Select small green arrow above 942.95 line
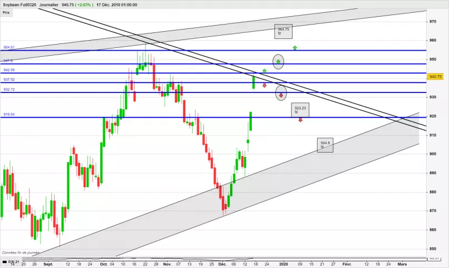 point(264,71)
